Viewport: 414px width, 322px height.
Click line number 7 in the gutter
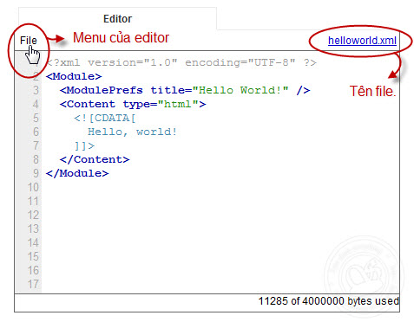(x=36, y=145)
